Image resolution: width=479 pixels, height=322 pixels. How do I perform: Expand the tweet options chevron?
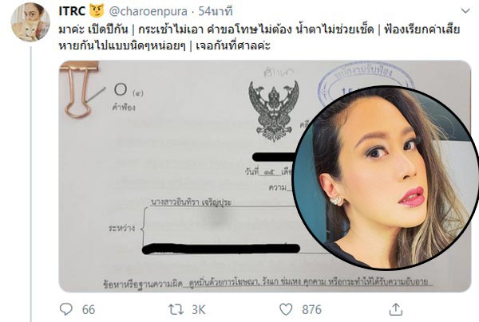point(465,11)
